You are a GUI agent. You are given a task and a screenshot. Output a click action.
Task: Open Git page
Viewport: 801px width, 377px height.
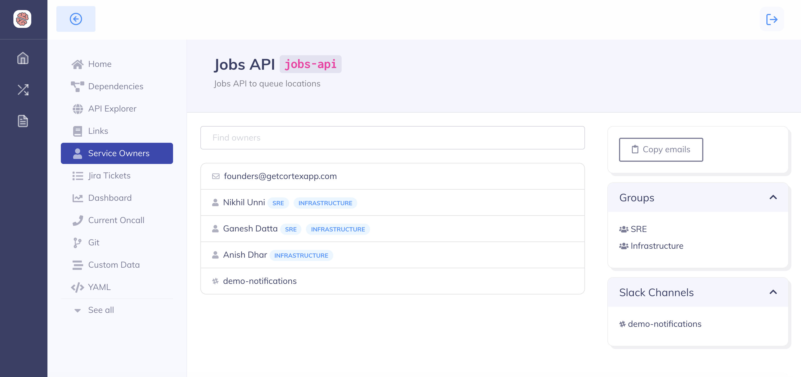click(117, 243)
